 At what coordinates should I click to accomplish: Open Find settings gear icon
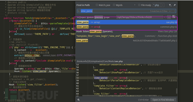pos(78,100)
